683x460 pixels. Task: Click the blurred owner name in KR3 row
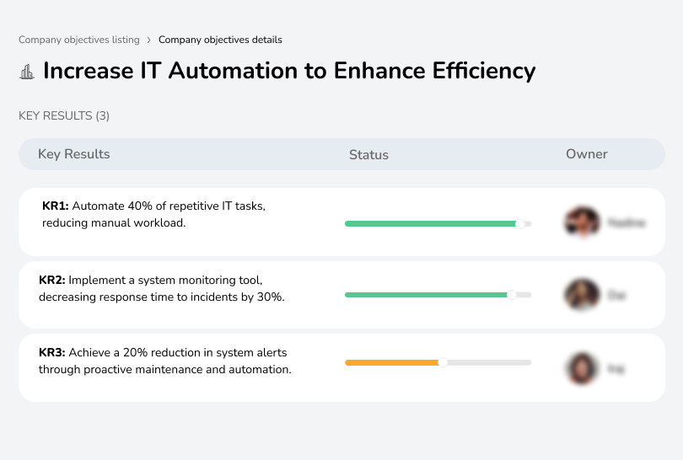(x=616, y=369)
